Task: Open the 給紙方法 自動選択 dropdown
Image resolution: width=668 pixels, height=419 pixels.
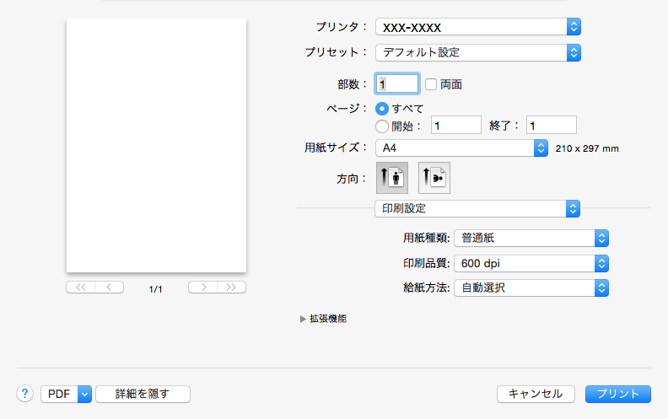Action: point(531,287)
